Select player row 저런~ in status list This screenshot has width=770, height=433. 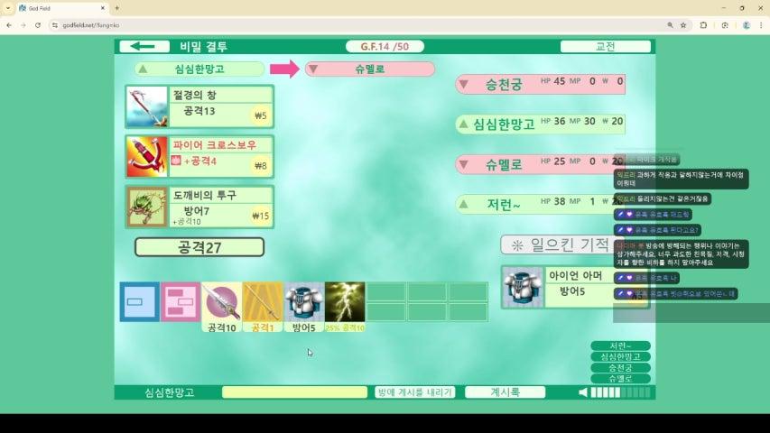tap(540, 204)
